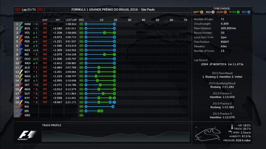The height and width of the screenshot is (149, 266).
Task: Click the thermometer icon beside AIR temperature
Action: pos(232,127)
